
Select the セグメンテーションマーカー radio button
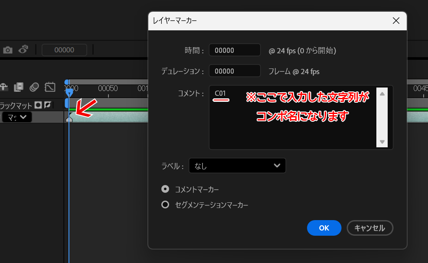165,205
